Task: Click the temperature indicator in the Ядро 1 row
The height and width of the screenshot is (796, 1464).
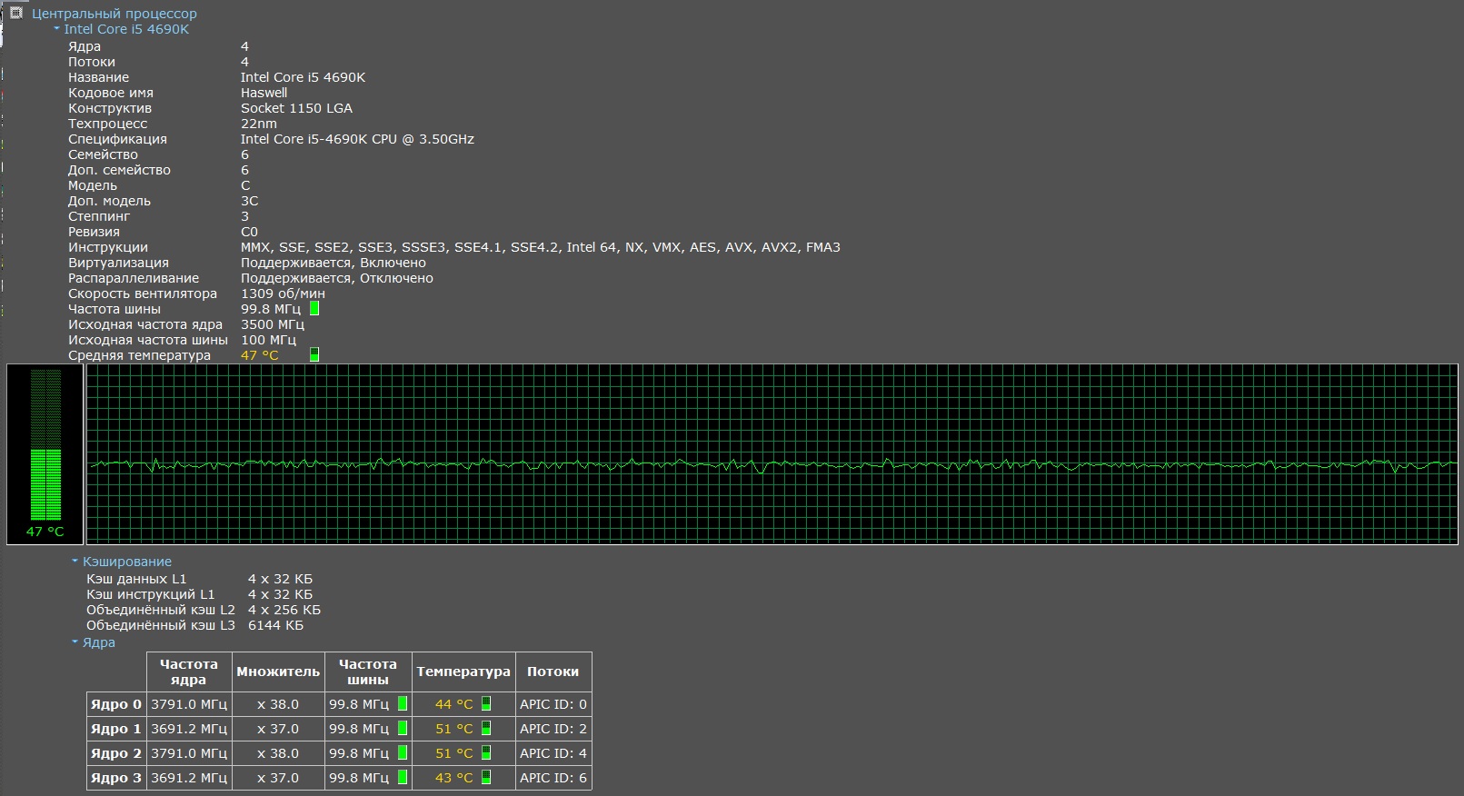Action: [486, 728]
